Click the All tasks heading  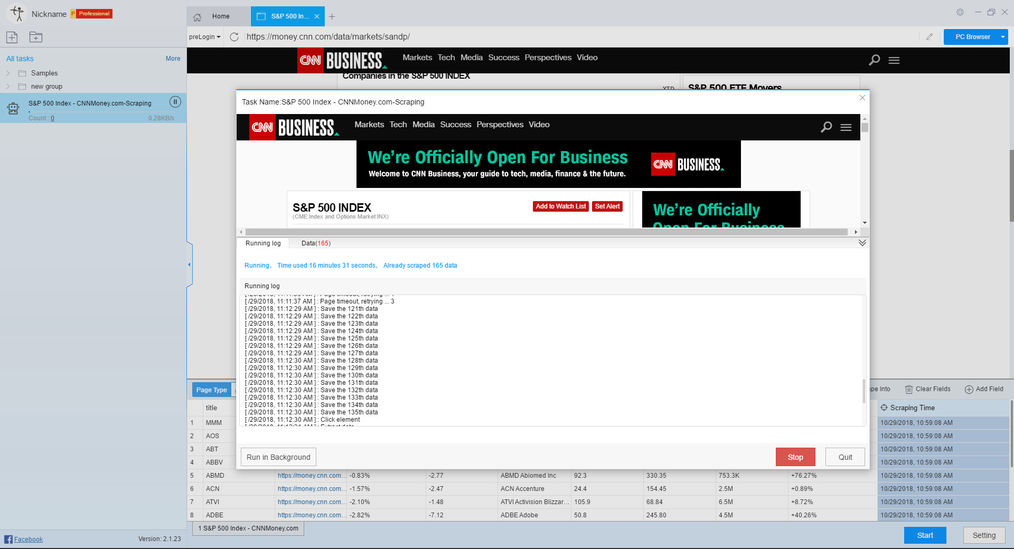pyautogui.click(x=20, y=59)
